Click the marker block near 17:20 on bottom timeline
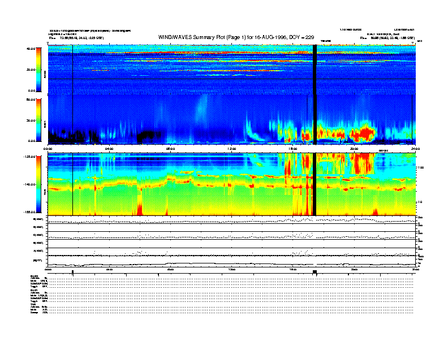 coord(315,272)
